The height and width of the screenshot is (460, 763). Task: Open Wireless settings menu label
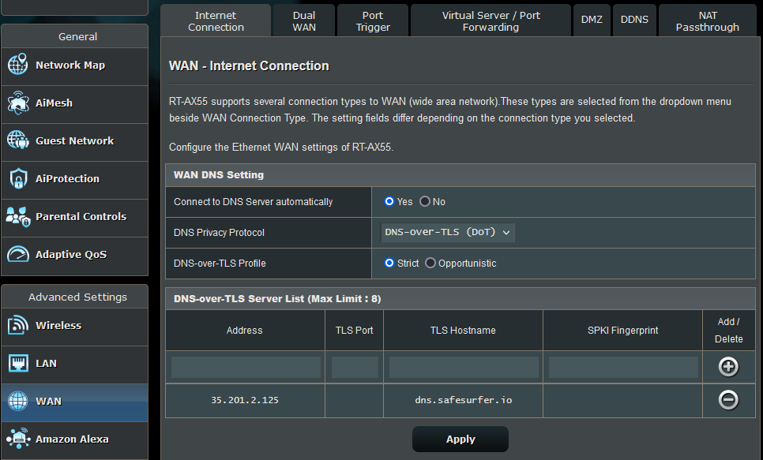(x=58, y=326)
